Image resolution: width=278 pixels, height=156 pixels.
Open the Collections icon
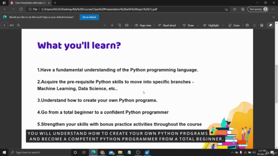click(242, 10)
